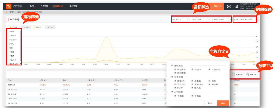Open the envelope messages icon
The width and height of the screenshot is (273, 108).
point(229,7)
